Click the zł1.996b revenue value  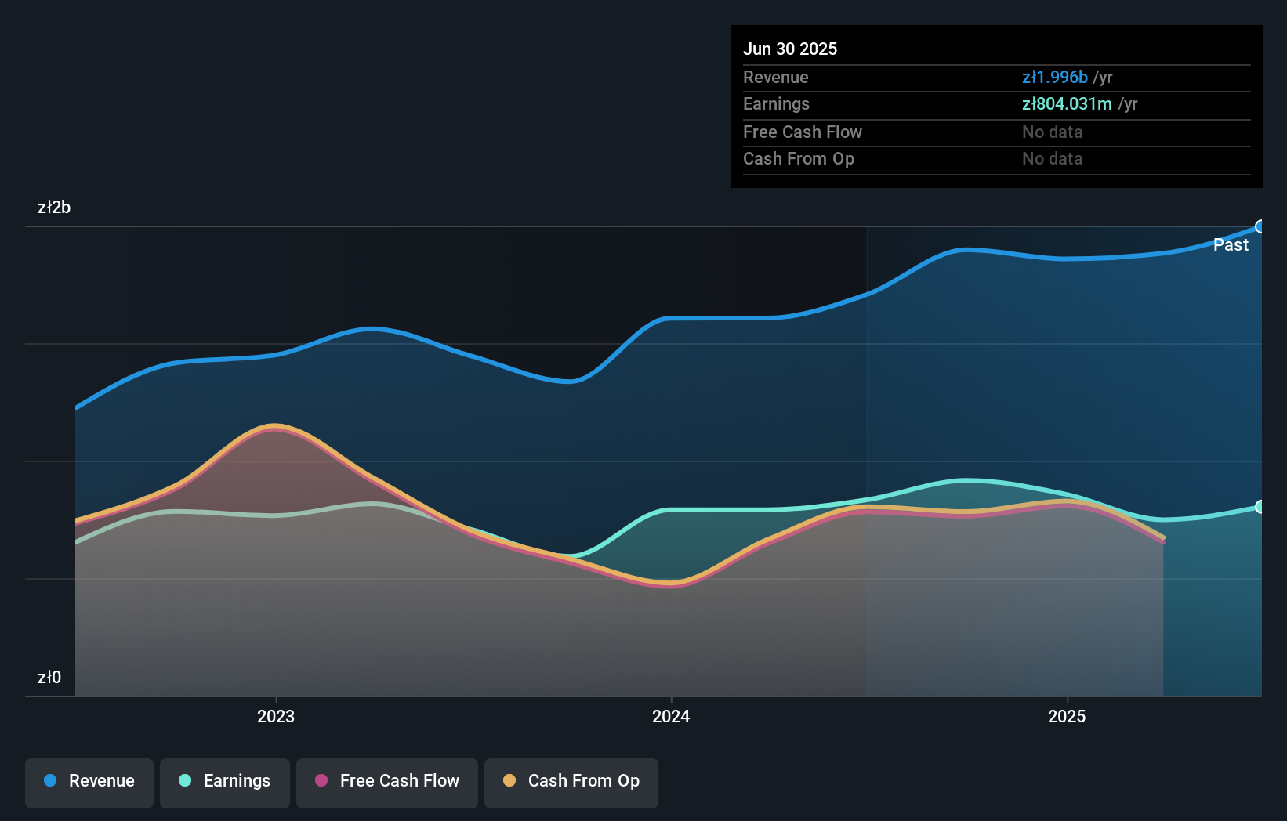pos(1055,77)
